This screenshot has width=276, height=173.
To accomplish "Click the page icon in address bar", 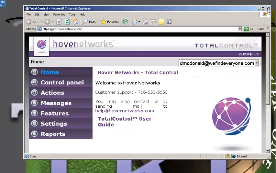I will (39, 29).
